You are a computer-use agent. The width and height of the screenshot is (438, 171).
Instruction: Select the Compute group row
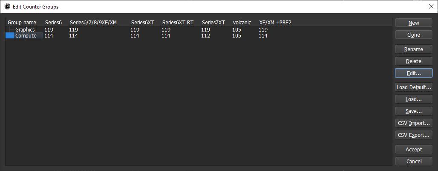pos(26,36)
